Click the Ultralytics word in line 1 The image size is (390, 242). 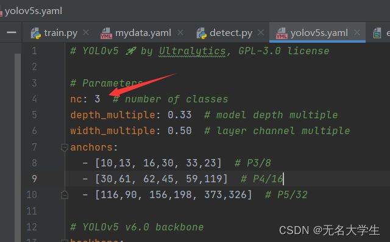[x=193, y=51]
